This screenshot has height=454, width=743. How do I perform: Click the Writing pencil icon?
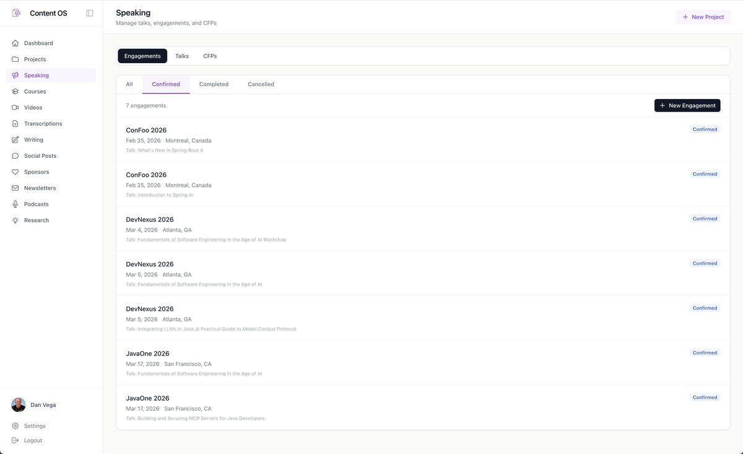[15, 140]
